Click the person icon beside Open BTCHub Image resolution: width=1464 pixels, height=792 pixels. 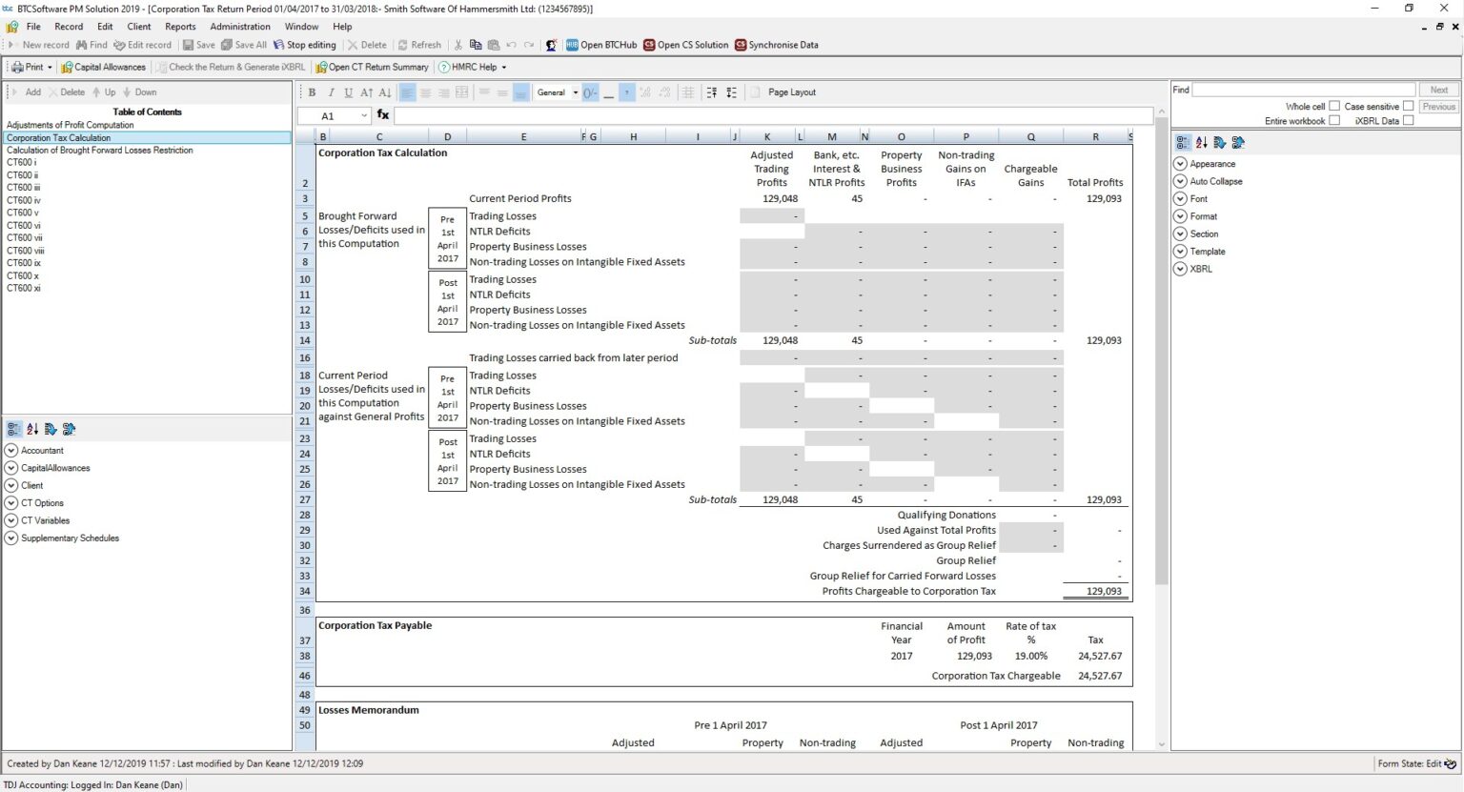point(551,45)
